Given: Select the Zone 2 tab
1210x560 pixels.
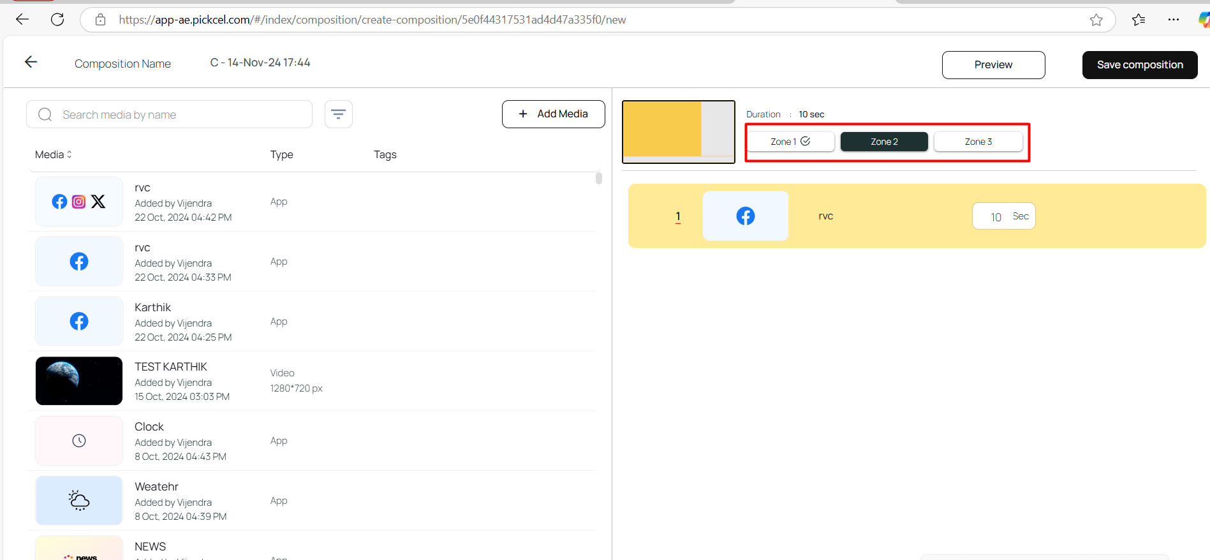Looking at the screenshot, I should 884,142.
